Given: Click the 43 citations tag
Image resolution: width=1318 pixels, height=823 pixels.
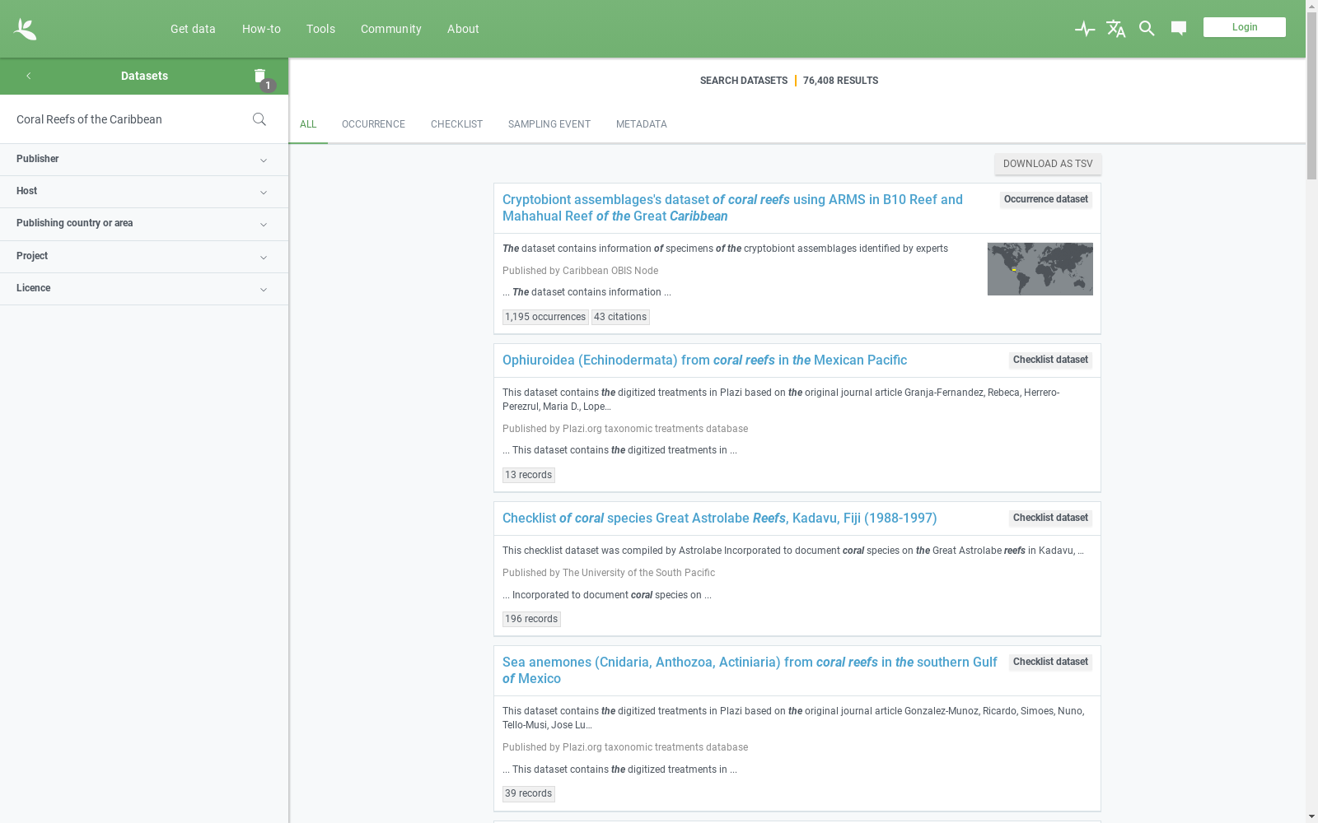Looking at the screenshot, I should pyautogui.click(x=620, y=317).
